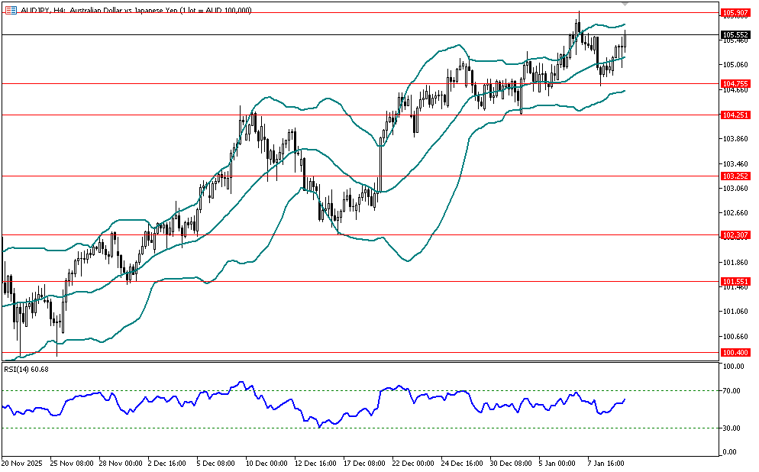Select the 102.307 red price tag
This screenshot has height=472, width=759.
(x=735, y=235)
